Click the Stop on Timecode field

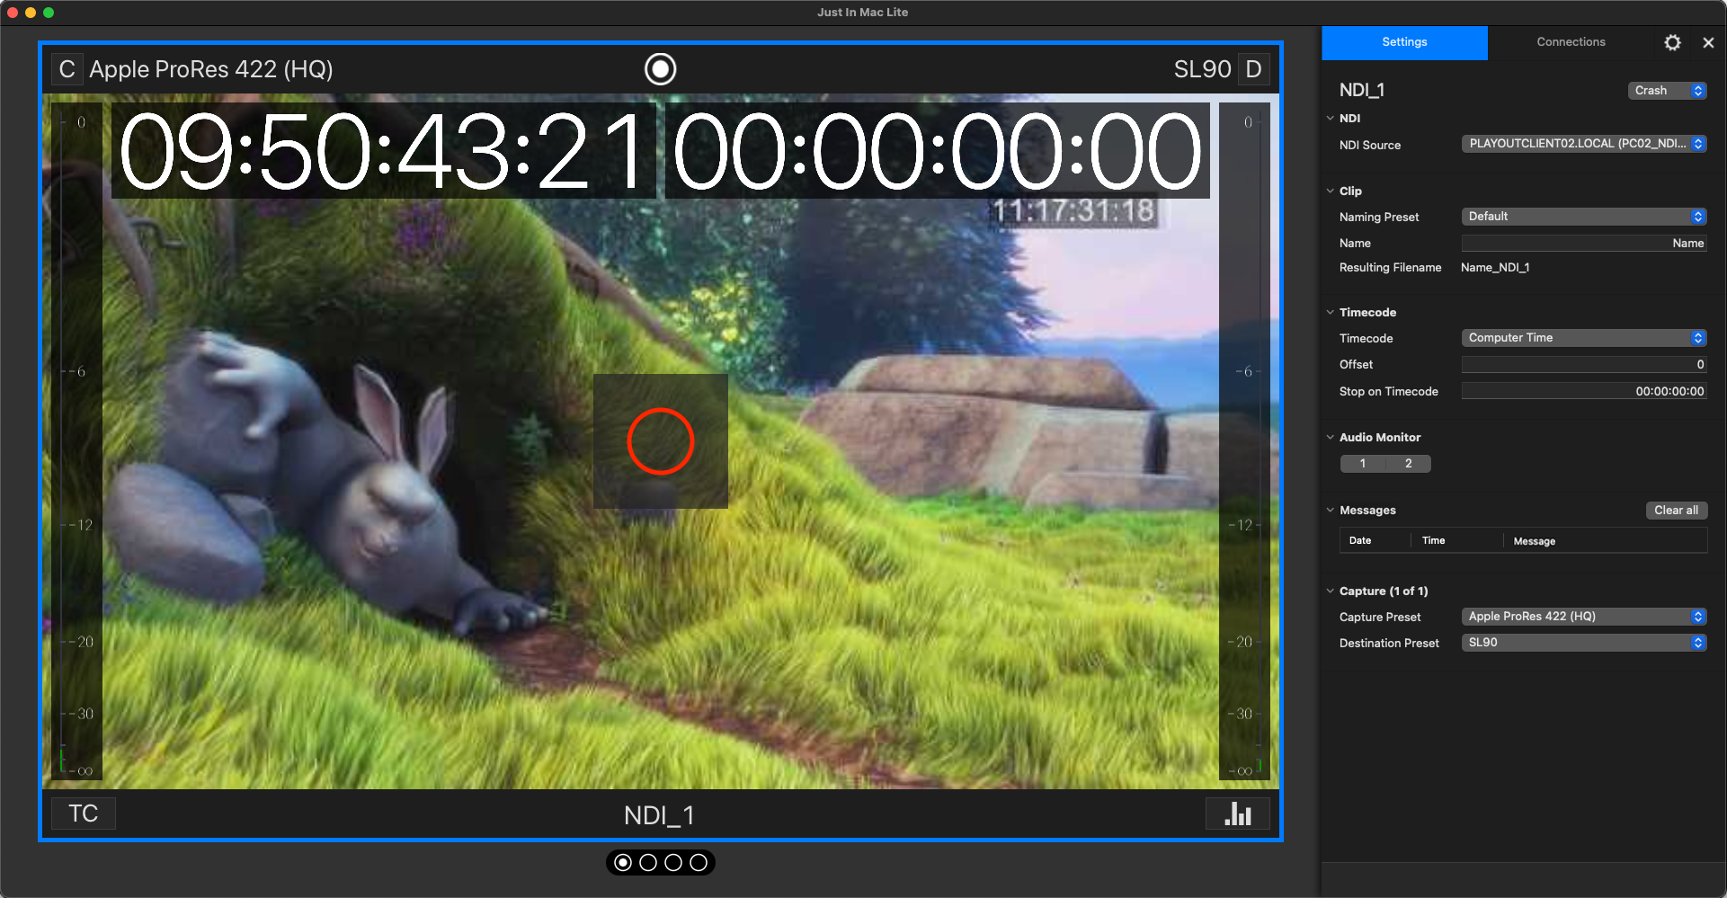pos(1584,391)
